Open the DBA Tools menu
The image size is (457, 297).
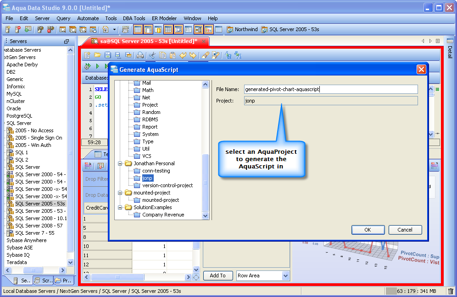point(134,18)
